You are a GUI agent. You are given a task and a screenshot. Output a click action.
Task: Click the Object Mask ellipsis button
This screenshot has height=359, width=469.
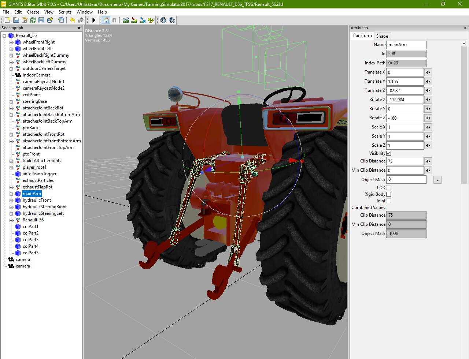[x=437, y=180]
